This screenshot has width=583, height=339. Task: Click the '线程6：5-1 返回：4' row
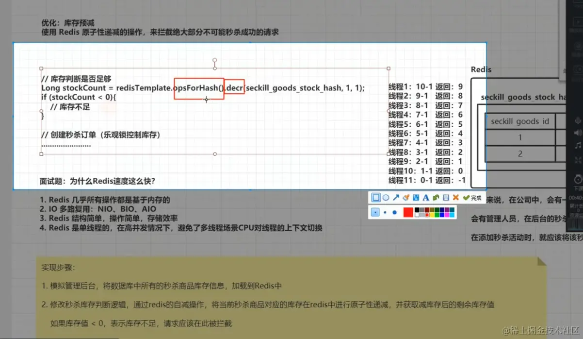[x=425, y=134]
